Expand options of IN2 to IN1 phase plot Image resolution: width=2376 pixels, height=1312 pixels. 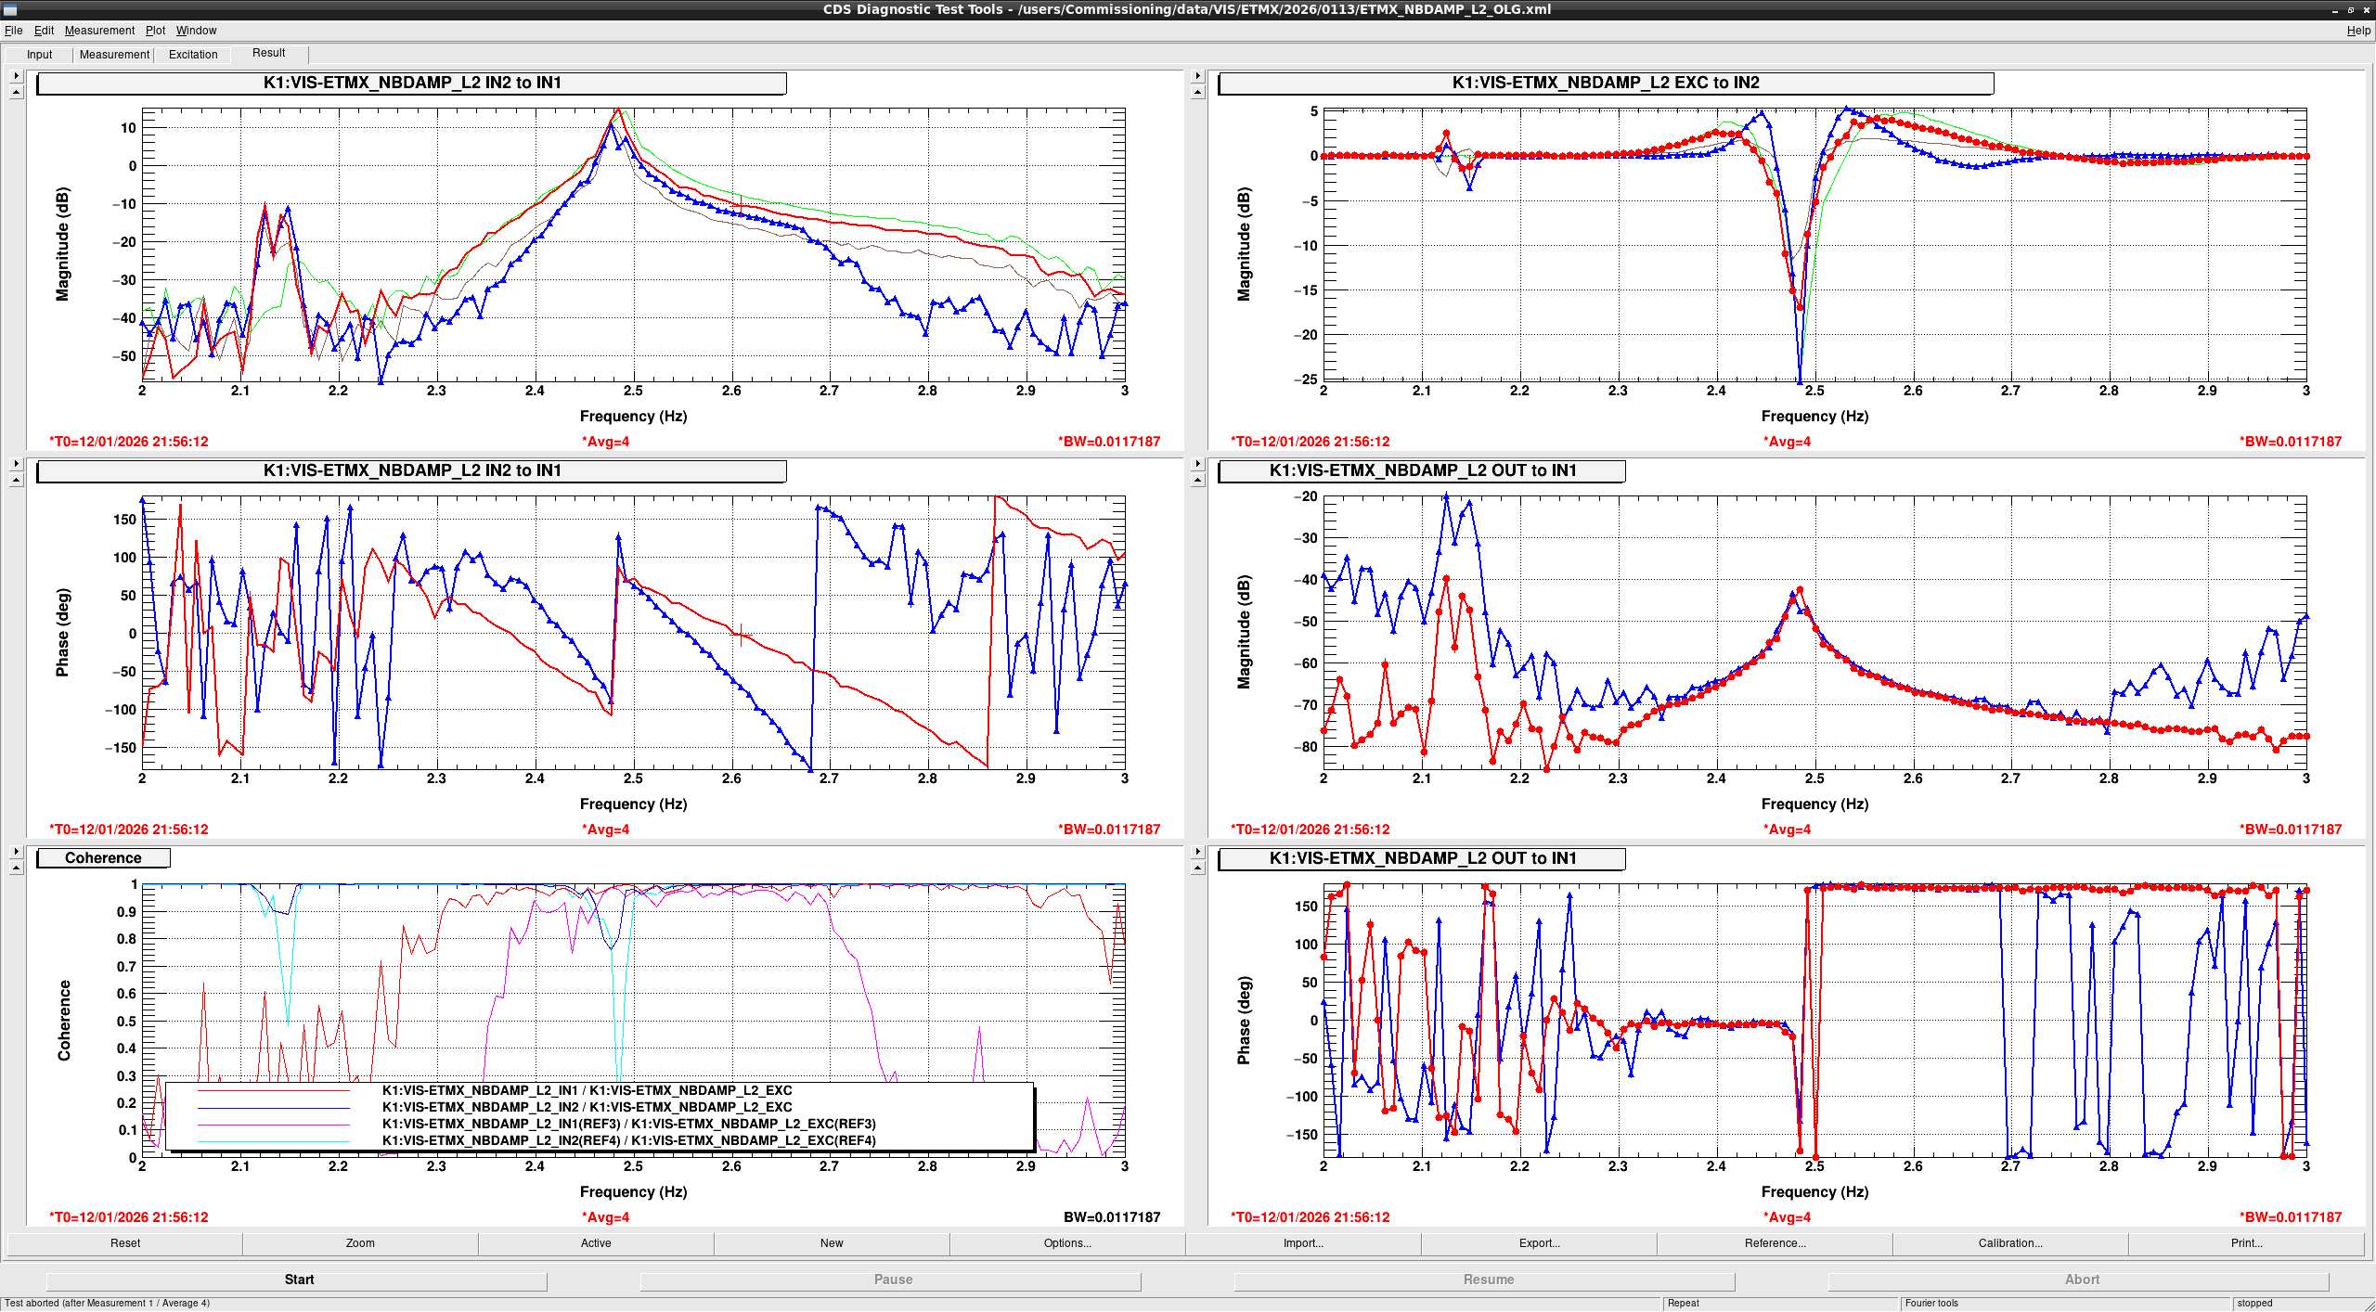tap(16, 464)
